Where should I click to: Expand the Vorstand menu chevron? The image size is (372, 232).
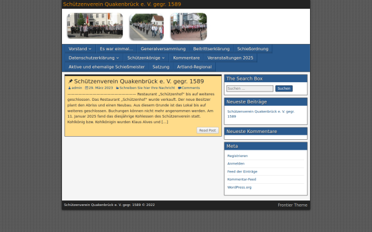click(x=90, y=49)
